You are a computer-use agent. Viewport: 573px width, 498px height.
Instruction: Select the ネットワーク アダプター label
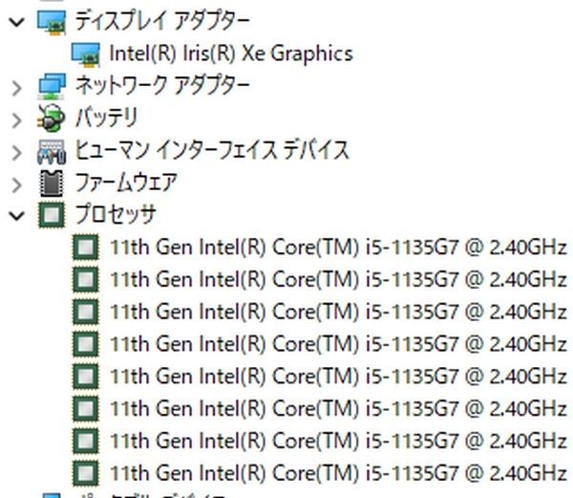click(162, 86)
